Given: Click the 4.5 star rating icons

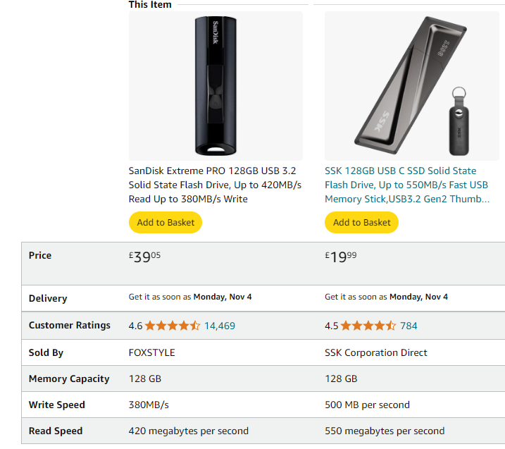Looking at the screenshot, I should pos(368,326).
